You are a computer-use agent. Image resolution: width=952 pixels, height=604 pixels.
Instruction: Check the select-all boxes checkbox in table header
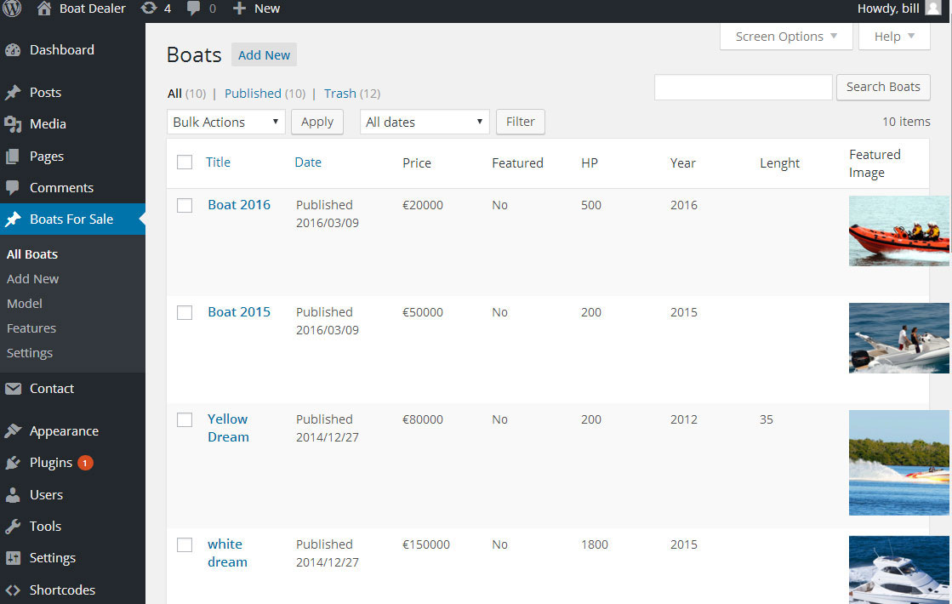coord(185,162)
